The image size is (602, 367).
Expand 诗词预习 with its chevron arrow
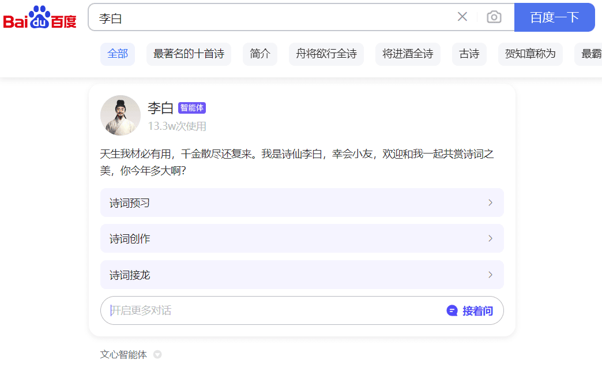[490, 203]
